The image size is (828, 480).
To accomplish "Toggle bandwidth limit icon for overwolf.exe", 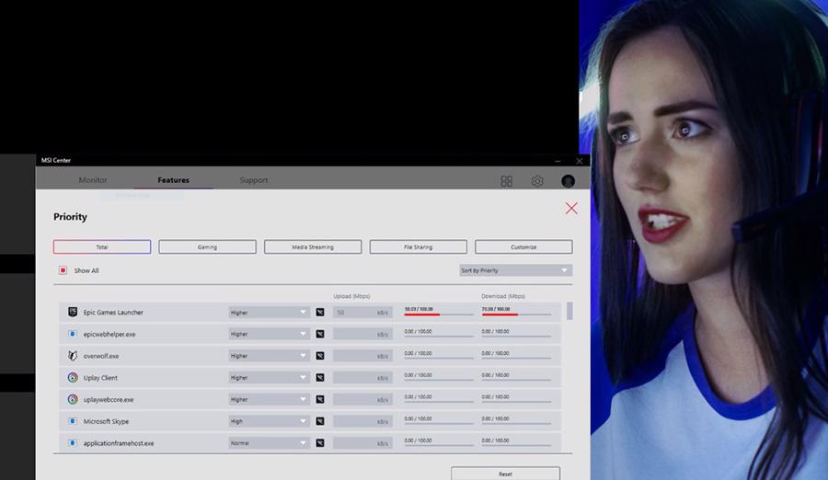I will (320, 356).
